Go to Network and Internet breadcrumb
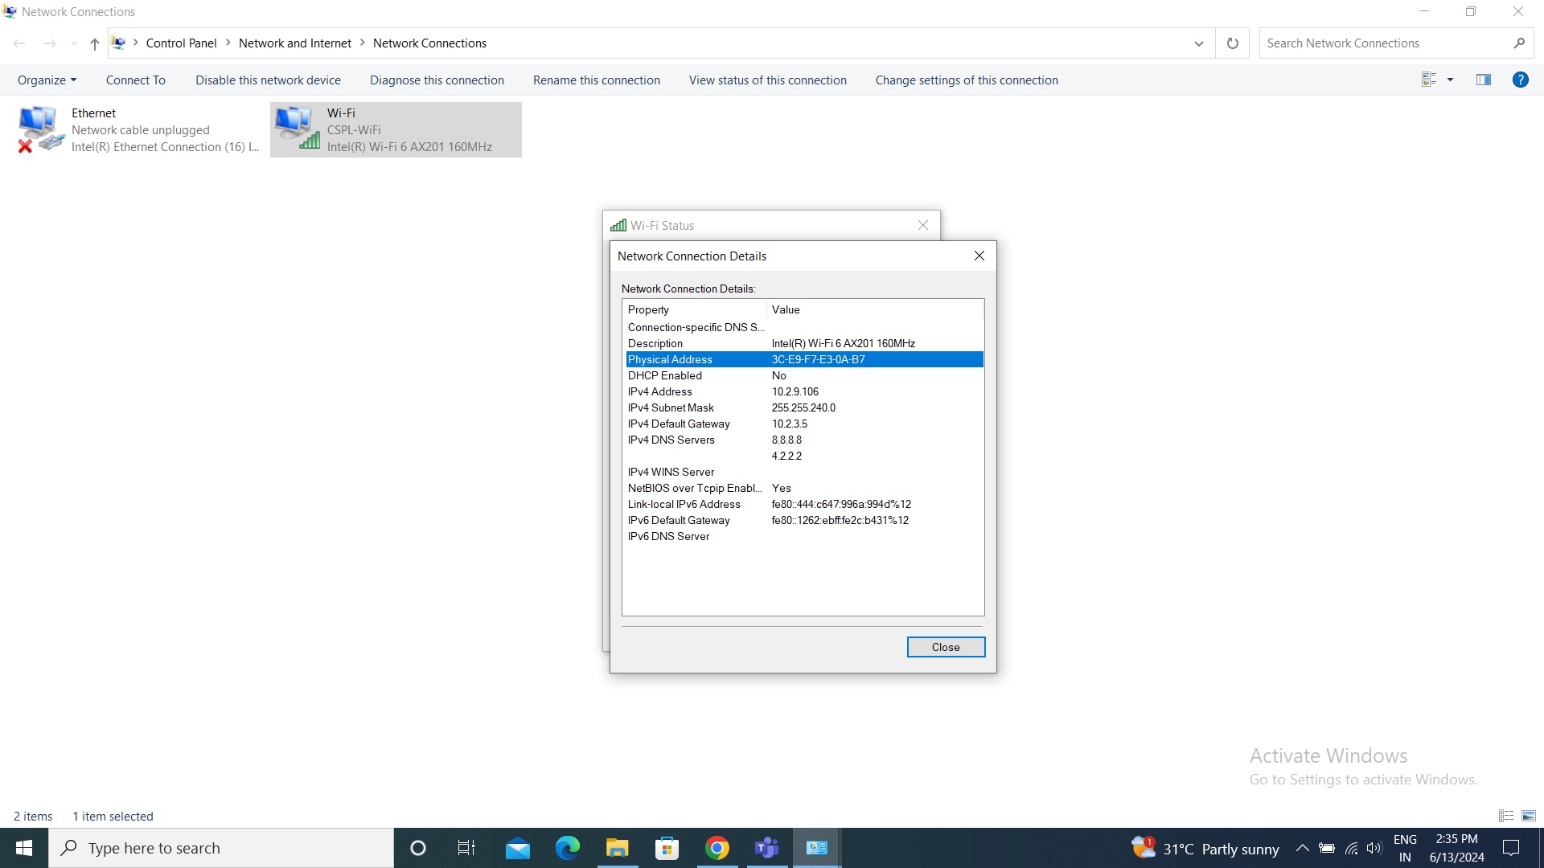The height and width of the screenshot is (868, 1544). pyautogui.click(x=294, y=43)
